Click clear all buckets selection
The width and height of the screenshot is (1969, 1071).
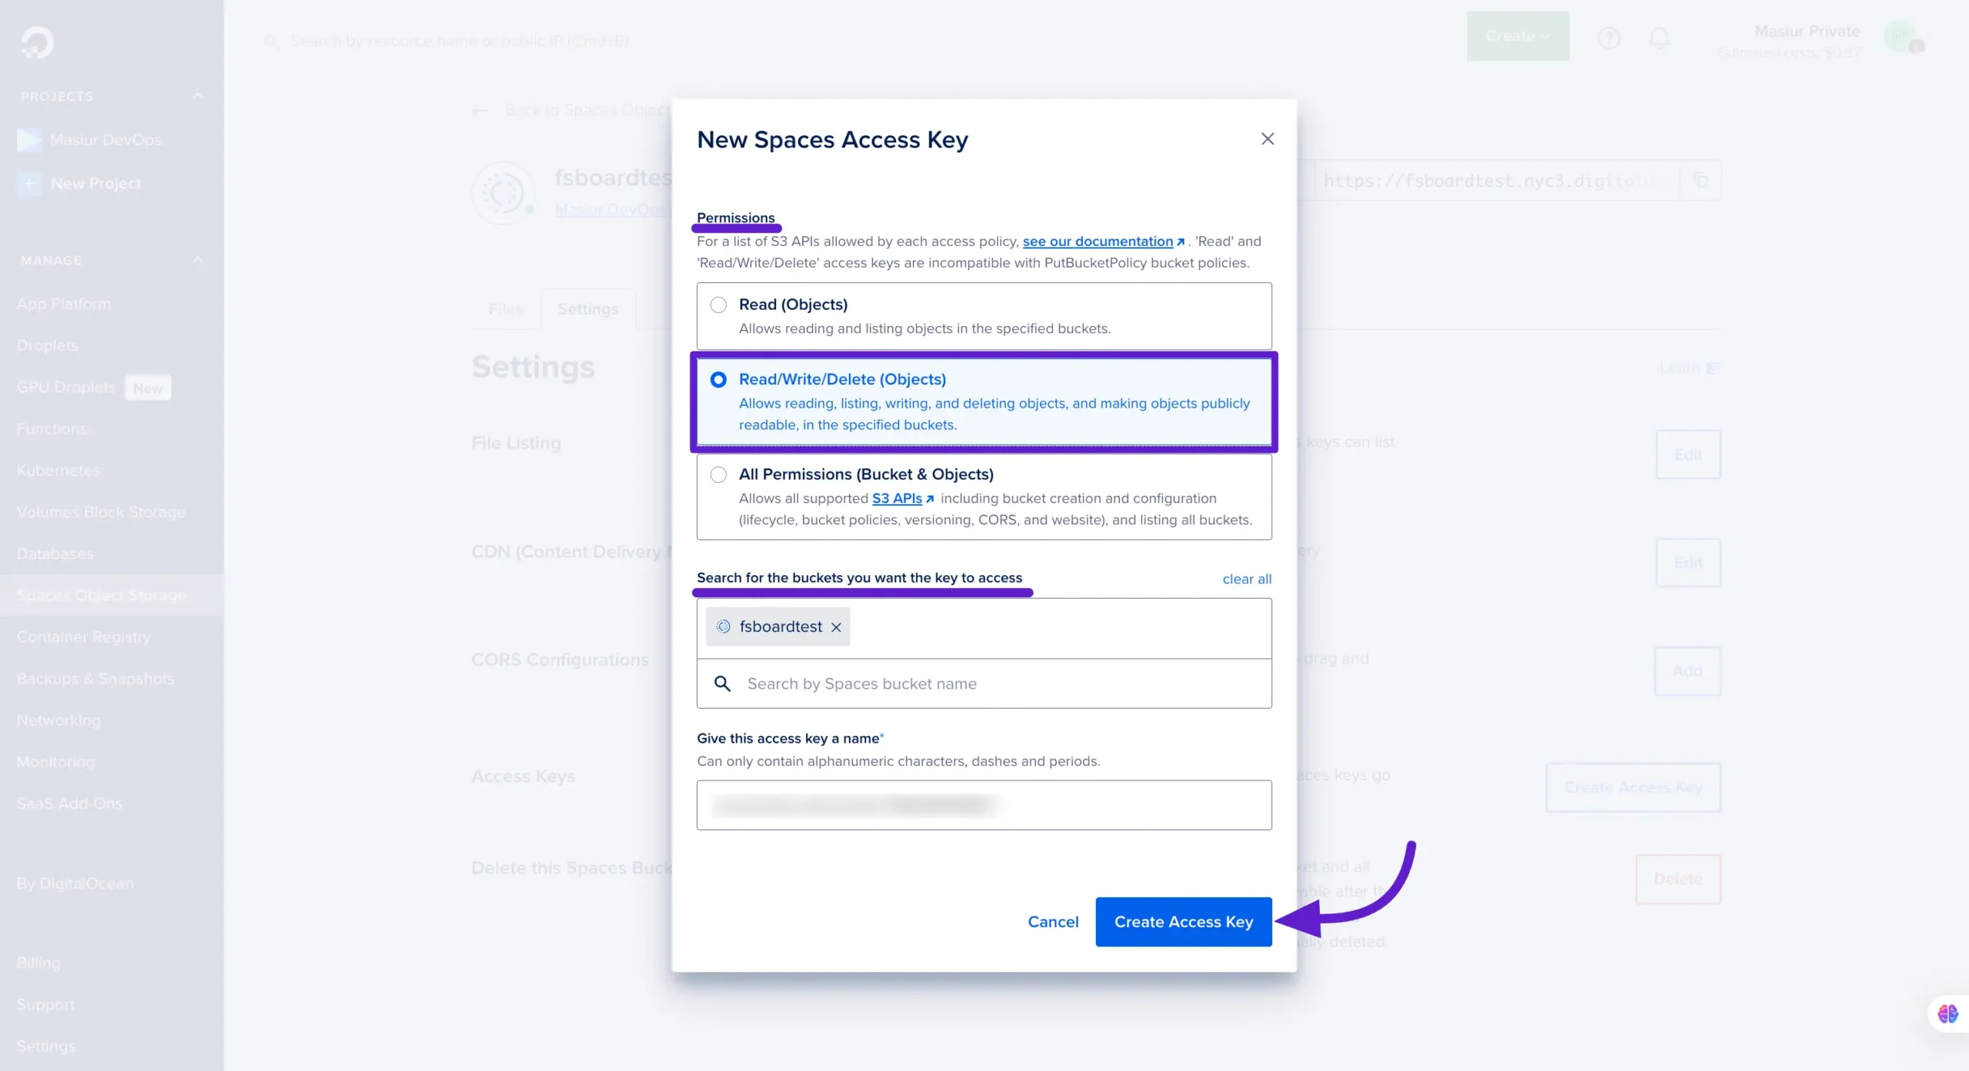tap(1245, 577)
